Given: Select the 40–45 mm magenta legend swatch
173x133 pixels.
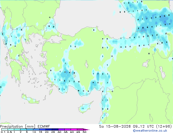Looking at the screenshot, I should 74,129.
